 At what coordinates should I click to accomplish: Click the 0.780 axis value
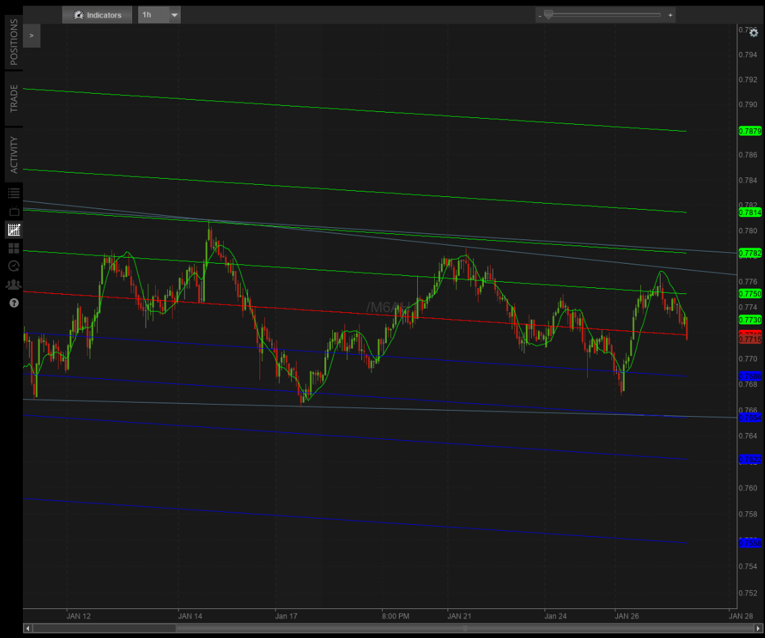coord(748,231)
